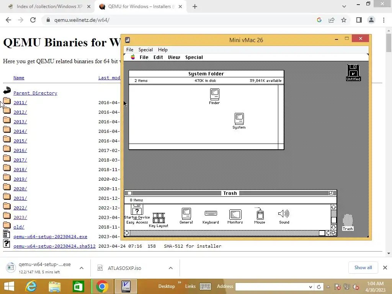This screenshot has width=392, height=294.
Task: Open Action Center flag tray icon
Action: (337, 287)
